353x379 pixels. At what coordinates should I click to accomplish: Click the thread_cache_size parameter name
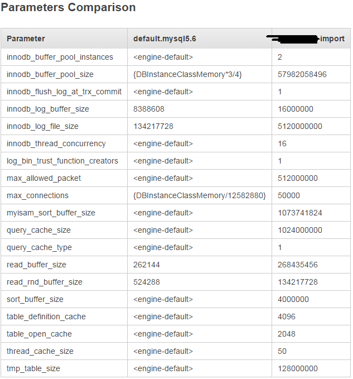point(40,351)
